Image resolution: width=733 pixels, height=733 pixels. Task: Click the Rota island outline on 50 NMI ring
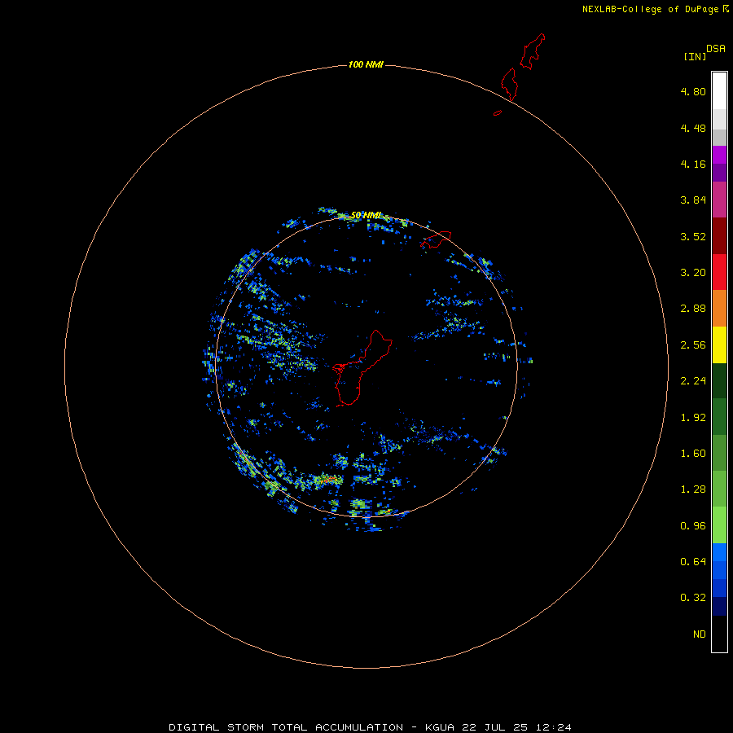point(436,239)
